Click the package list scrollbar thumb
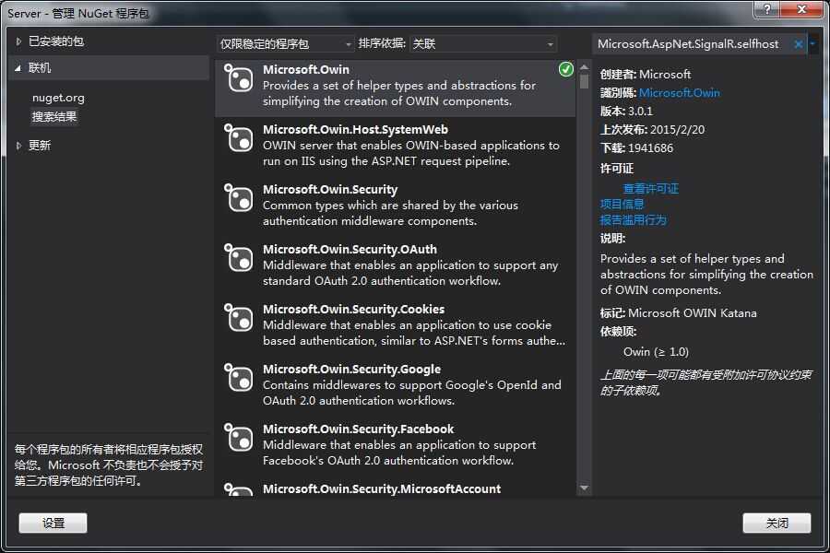Image resolution: width=830 pixels, height=553 pixels. [584, 81]
